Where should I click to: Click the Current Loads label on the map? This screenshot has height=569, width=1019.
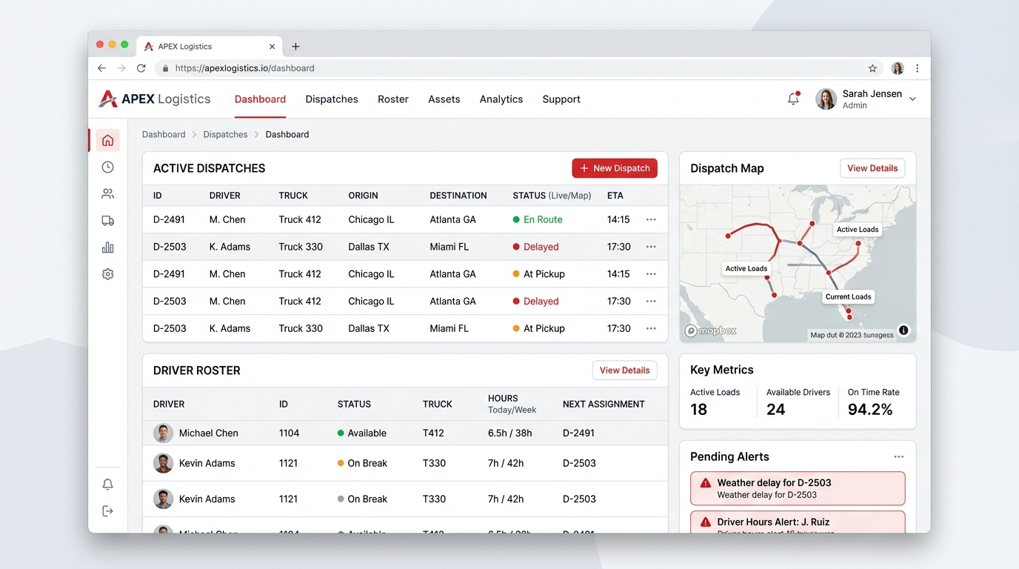pyautogui.click(x=849, y=296)
